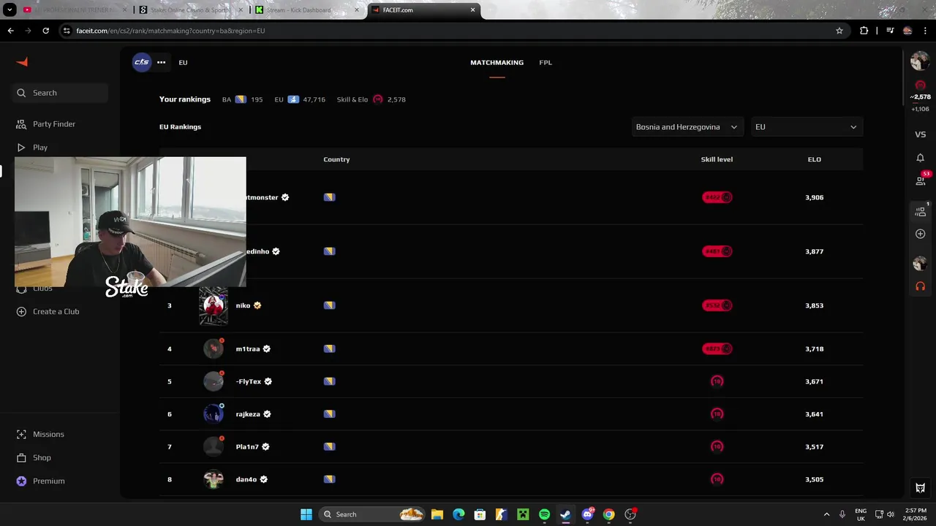The image size is (936, 526).
Task: Click the EU ranking value 47,716
Action: point(314,99)
